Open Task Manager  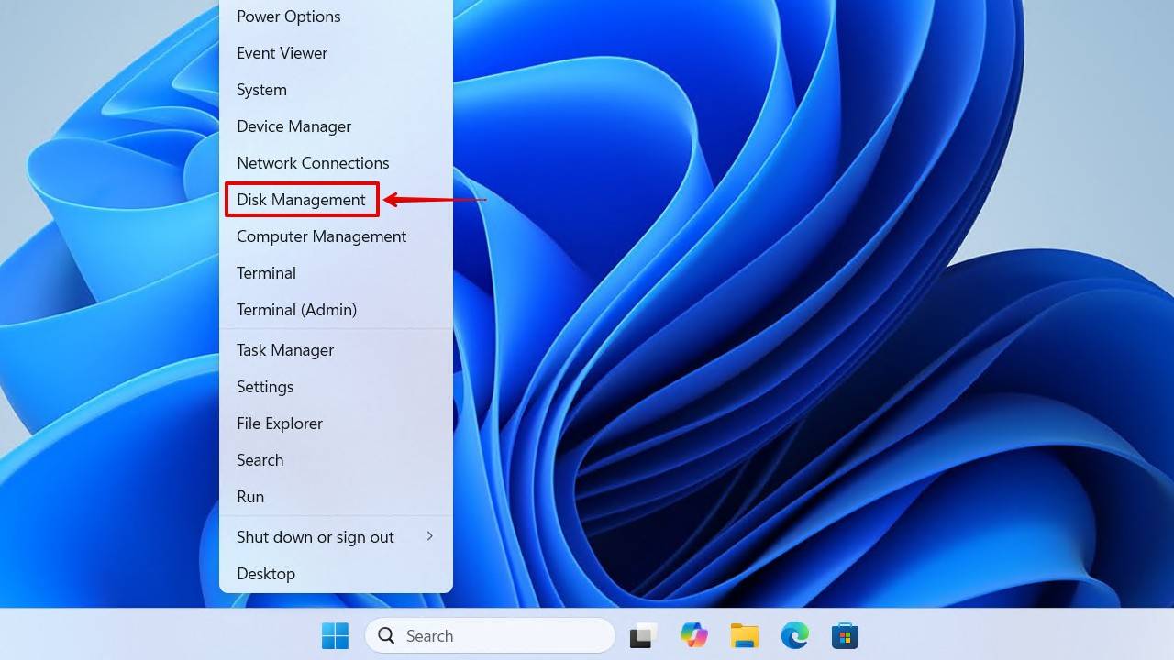point(284,350)
